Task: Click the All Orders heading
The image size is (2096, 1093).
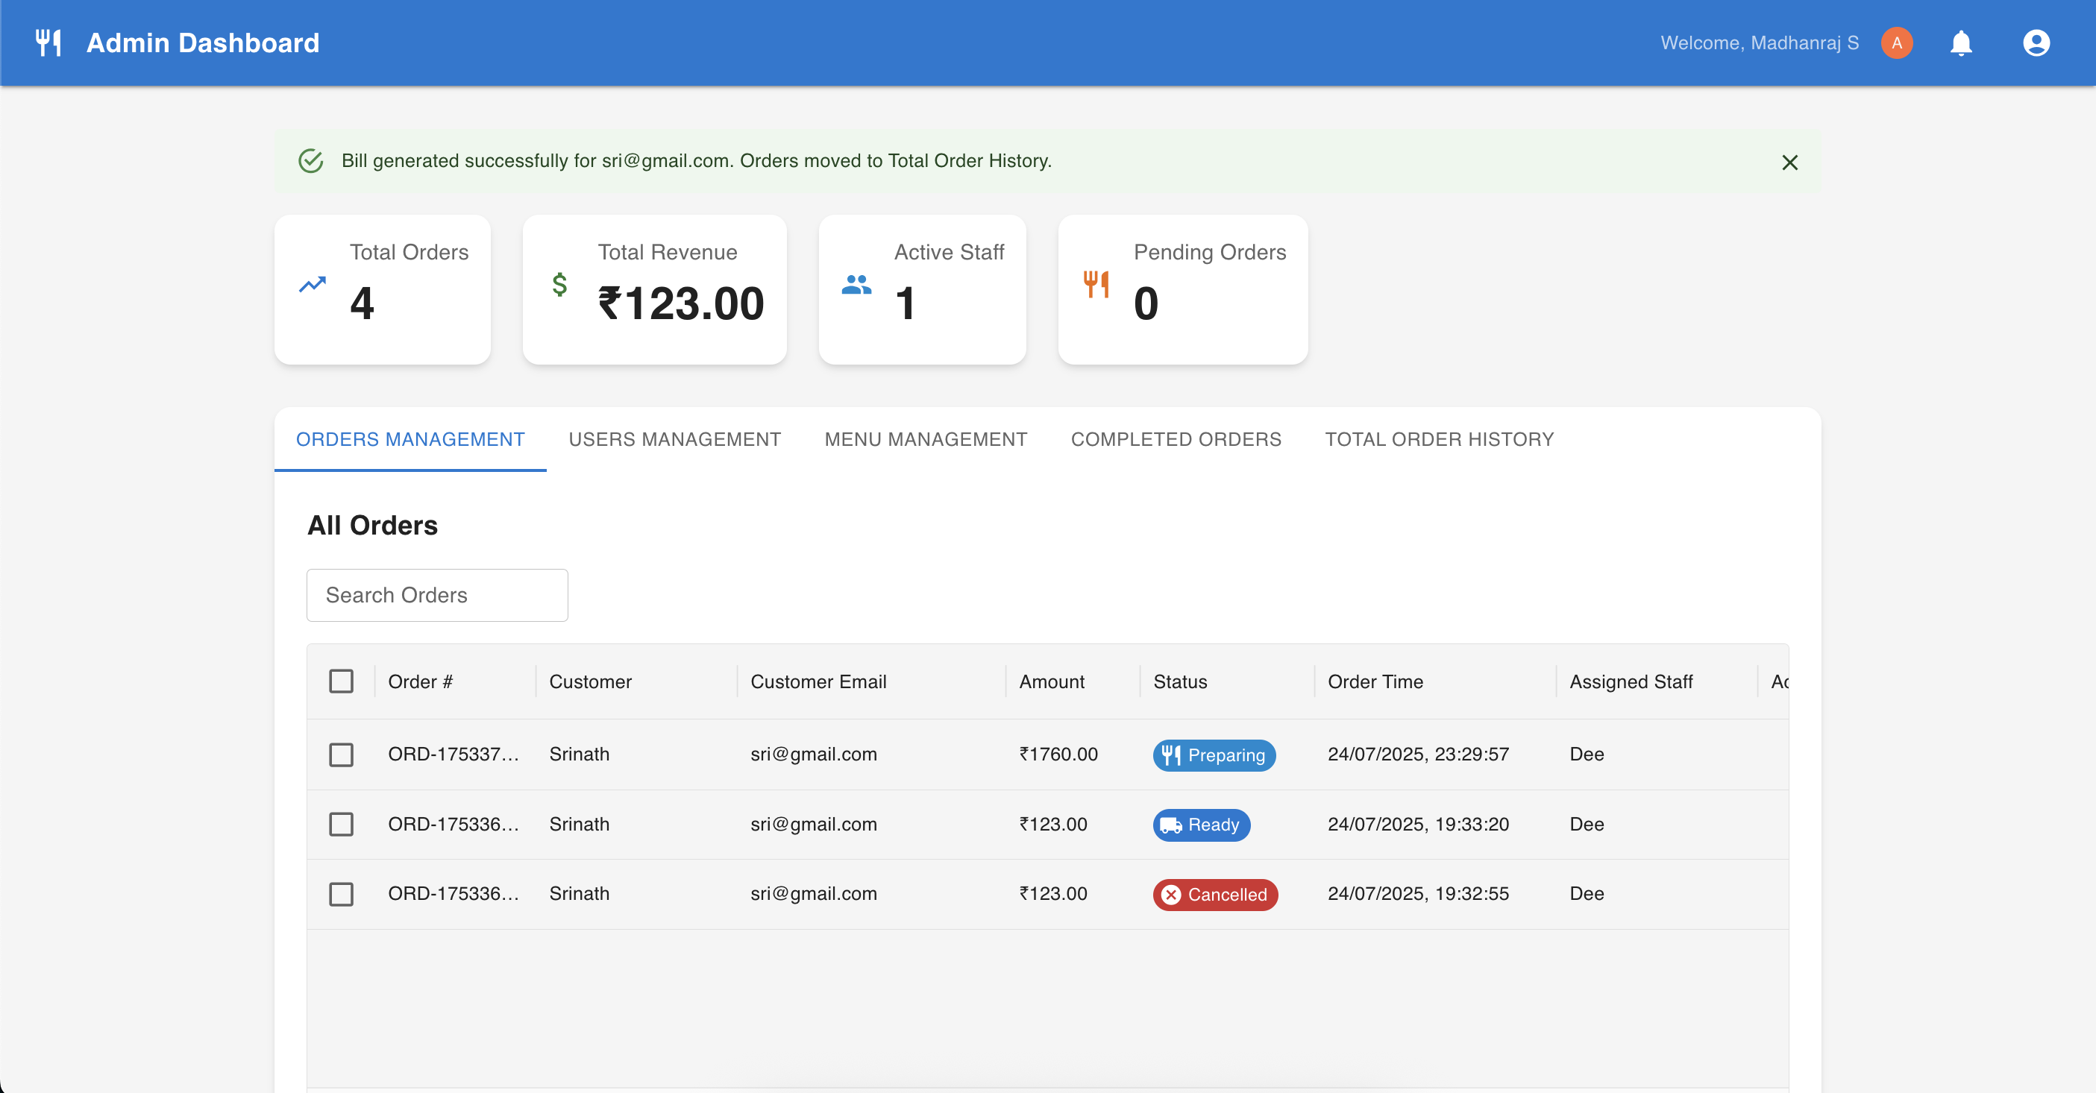Action: (373, 526)
